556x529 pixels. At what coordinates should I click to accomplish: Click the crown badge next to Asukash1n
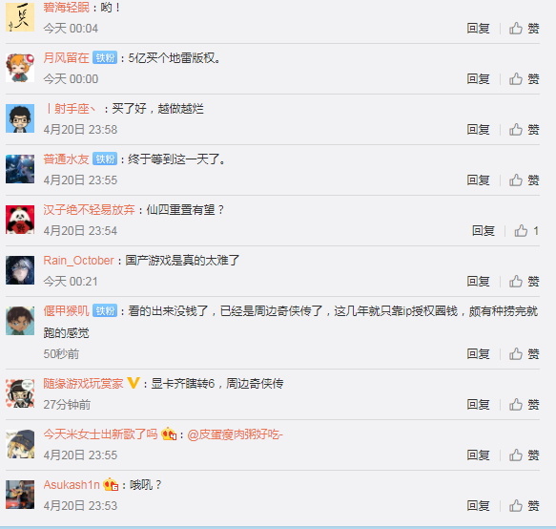coord(111,484)
